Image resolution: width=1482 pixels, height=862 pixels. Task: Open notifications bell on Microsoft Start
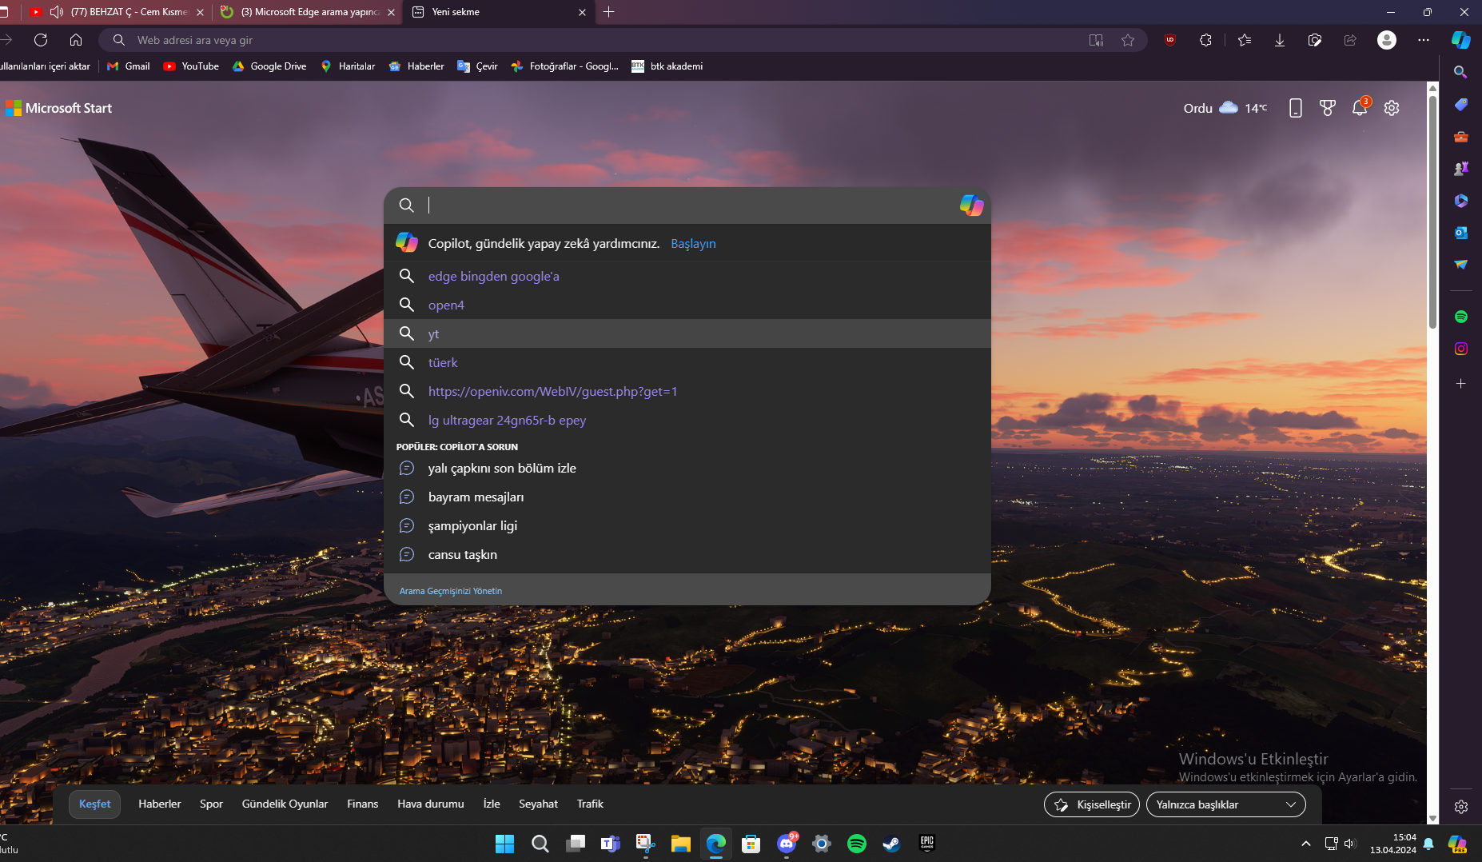click(1360, 108)
